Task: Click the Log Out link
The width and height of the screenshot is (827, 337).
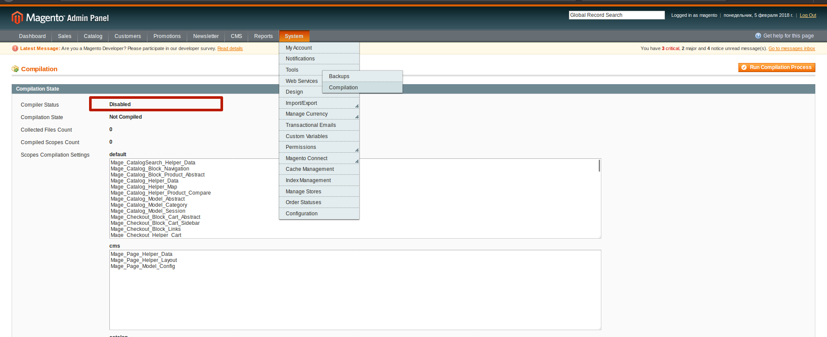Action: point(808,15)
